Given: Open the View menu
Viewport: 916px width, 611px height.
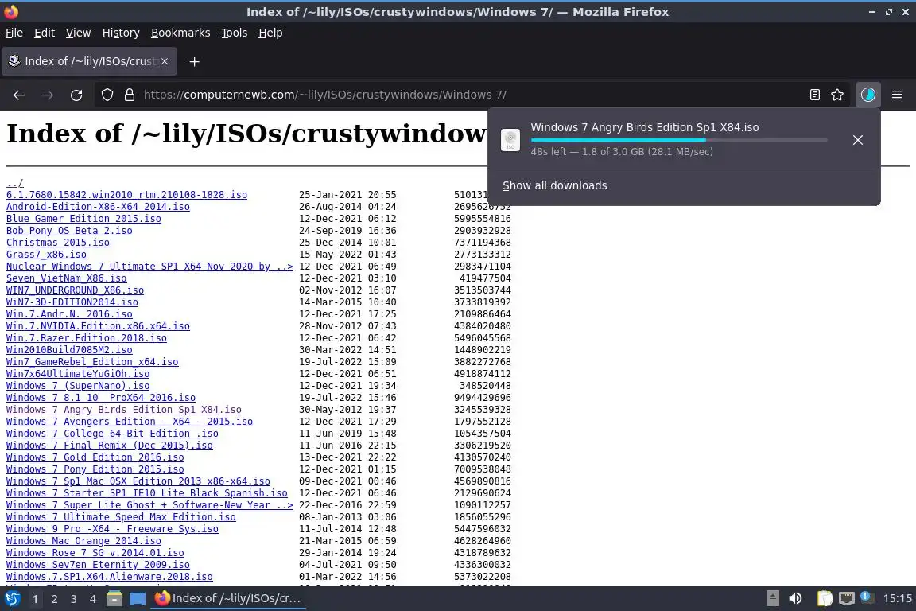Looking at the screenshot, I should pos(78,33).
